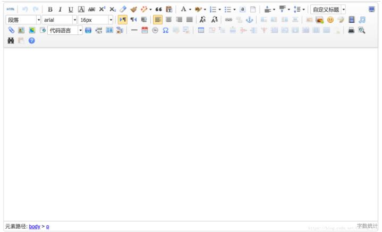Insert a Baidu map
Image resolution: width=382 pixels, height=232 pixels.
(21, 30)
